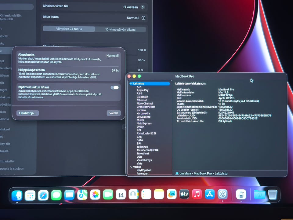The image size is (293, 220).
Task: Select PCI in hardware list
Action: tap(139, 130)
